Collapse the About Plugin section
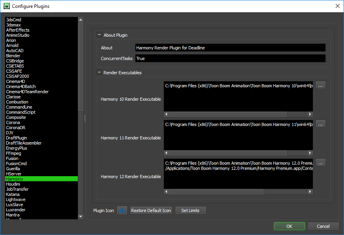Viewport: 344px width, 235px height. pyautogui.click(x=99, y=35)
